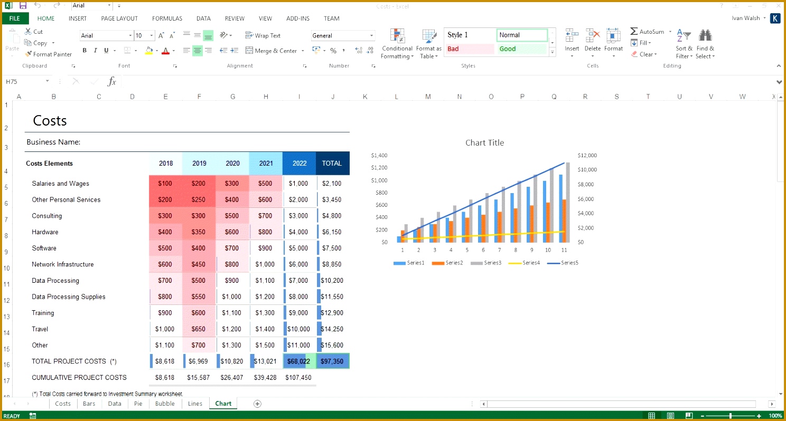Click Wrap Text button
Image resolution: width=786 pixels, height=421 pixels.
click(263, 35)
